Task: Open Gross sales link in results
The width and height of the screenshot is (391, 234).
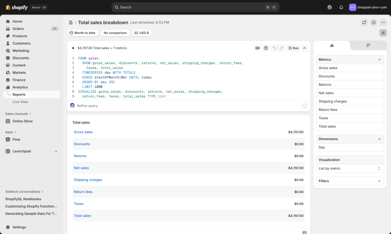Action: [83, 132]
